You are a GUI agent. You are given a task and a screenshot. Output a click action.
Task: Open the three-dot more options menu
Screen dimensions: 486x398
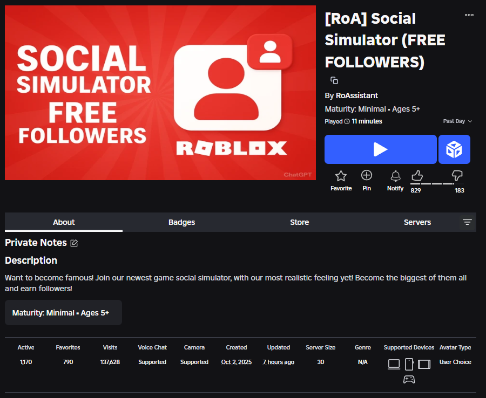469,15
